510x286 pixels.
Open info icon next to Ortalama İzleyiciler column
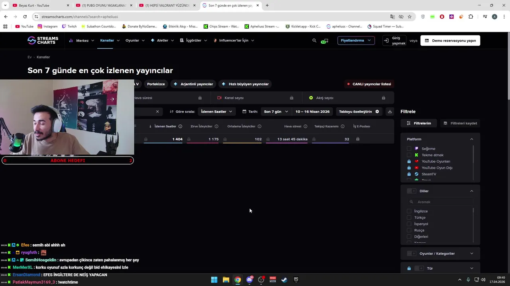[259, 126]
